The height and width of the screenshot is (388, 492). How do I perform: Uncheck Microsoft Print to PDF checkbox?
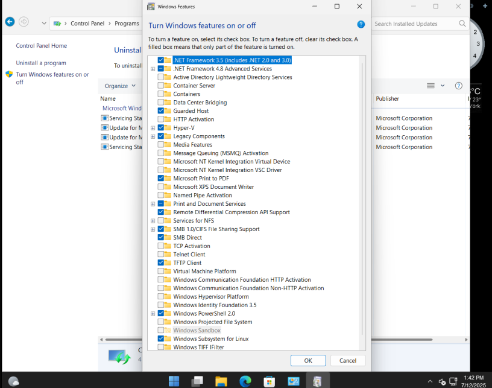(x=160, y=178)
